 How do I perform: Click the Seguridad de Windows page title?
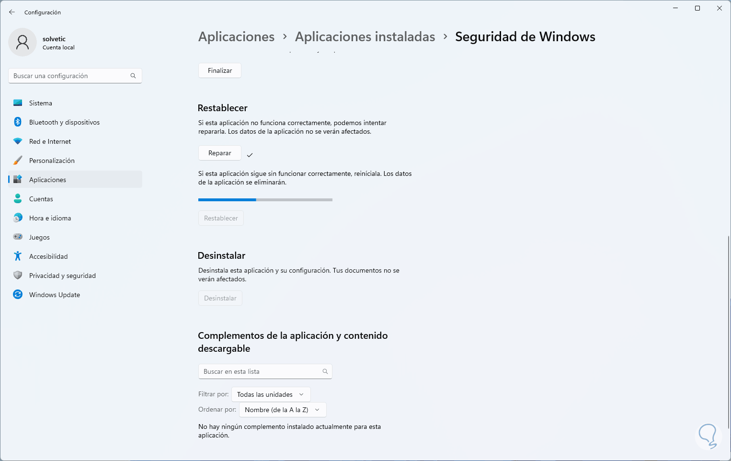pyautogui.click(x=525, y=37)
